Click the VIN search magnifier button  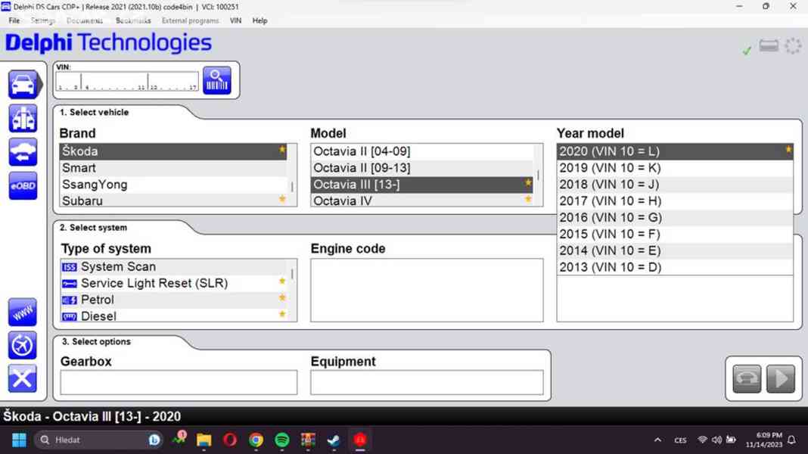[218, 79]
